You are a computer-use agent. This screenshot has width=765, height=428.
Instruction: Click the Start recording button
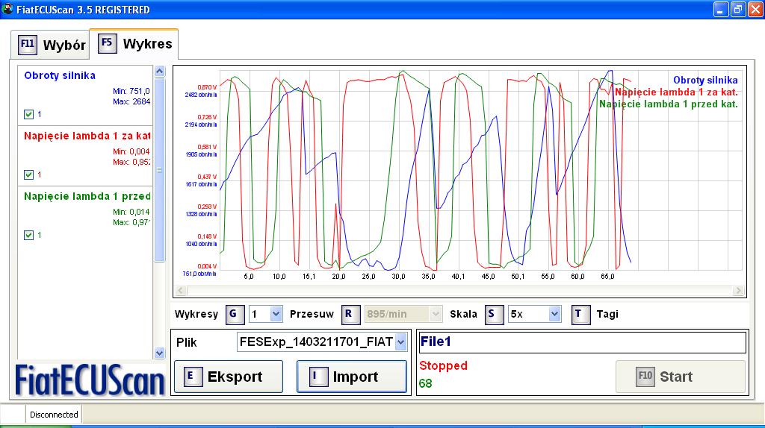pyautogui.click(x=681, y=377)
